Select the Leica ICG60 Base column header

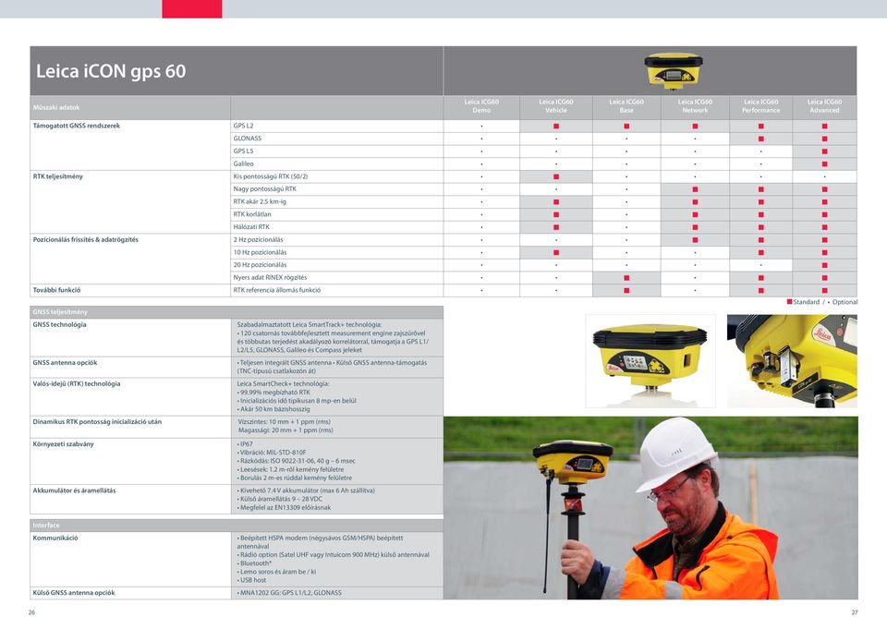(626, 106)
